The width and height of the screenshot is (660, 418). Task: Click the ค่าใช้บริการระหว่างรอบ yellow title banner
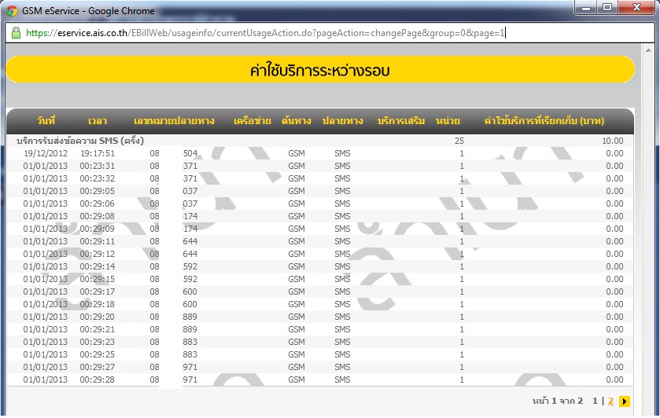pyautogui.click(x=320, y=69)
